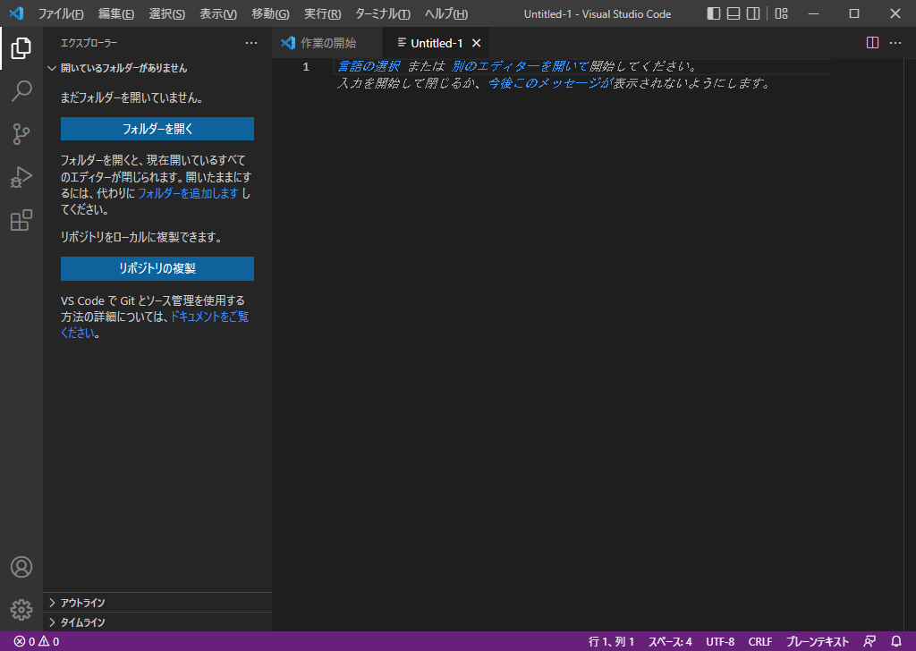Click the リポジトリの複製 button
Viewport: 916px width, 651px height.
click(x=157, y=268)
